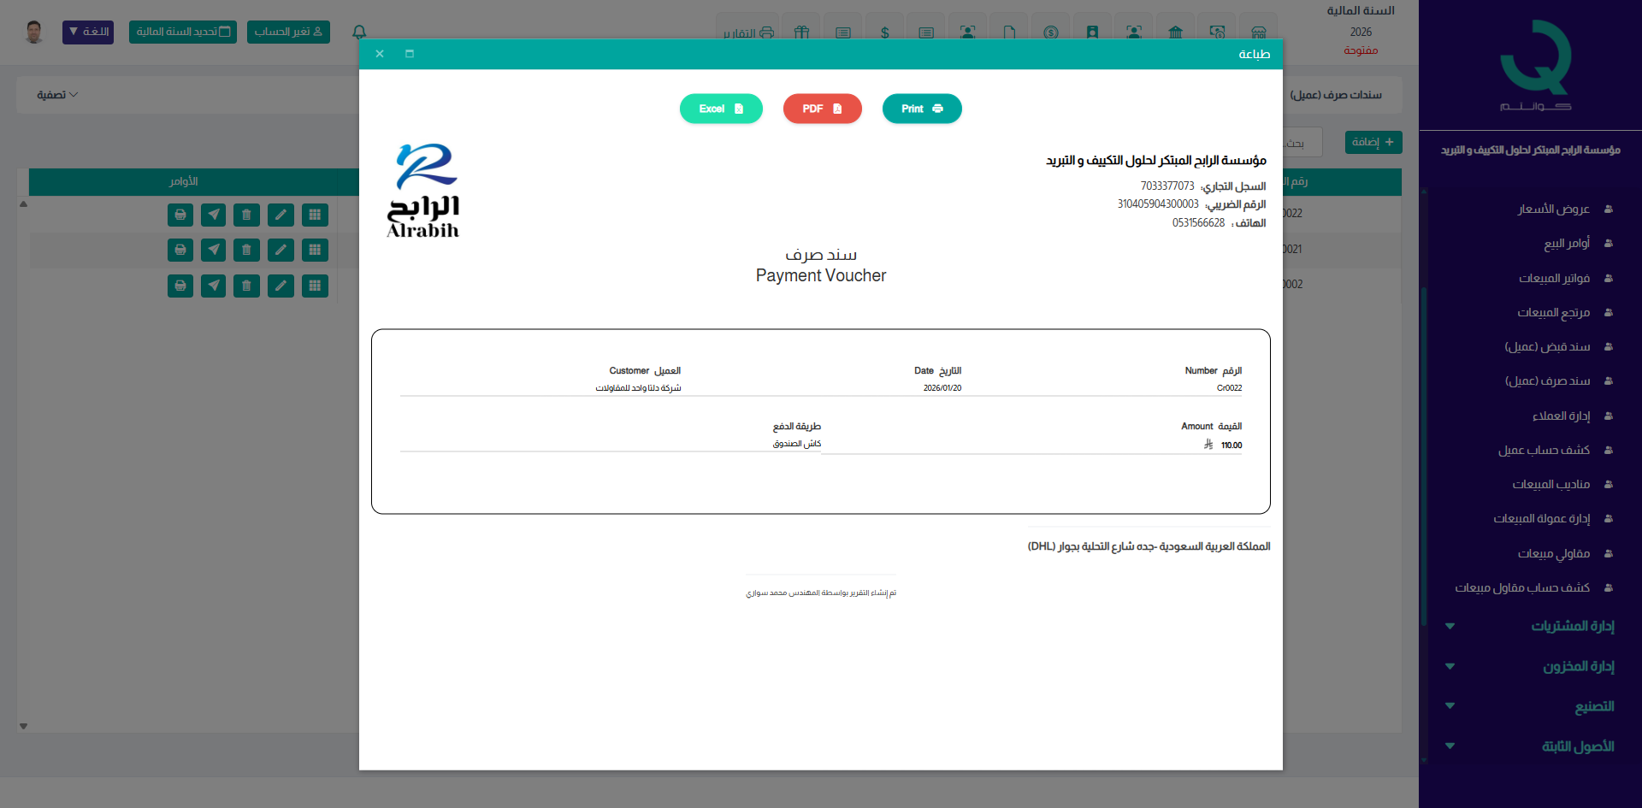Click the bank building icon in top toolbar
Image resolution: width=1642 pixels, height=808 pixels.
1175,32
